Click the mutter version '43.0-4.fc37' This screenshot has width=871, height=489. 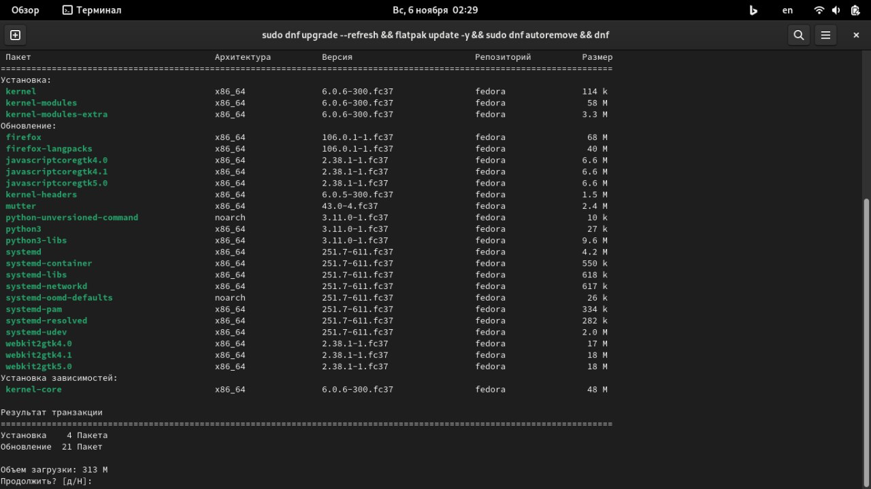click(350, 206)
